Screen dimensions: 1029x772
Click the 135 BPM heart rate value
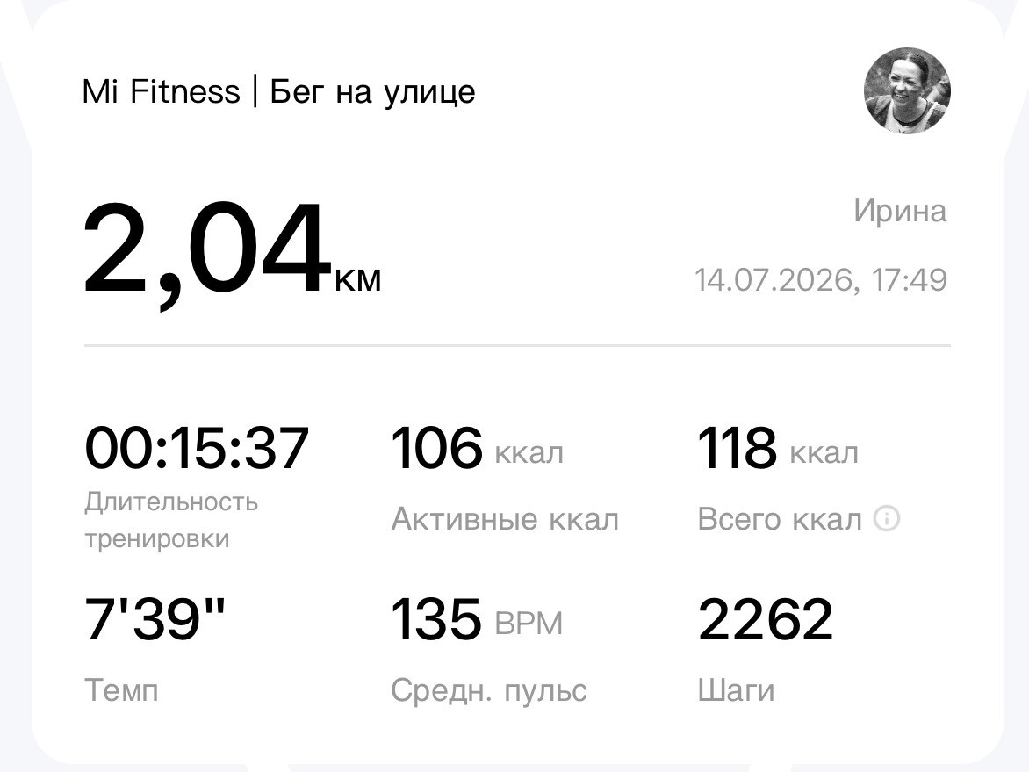point(477,618)
